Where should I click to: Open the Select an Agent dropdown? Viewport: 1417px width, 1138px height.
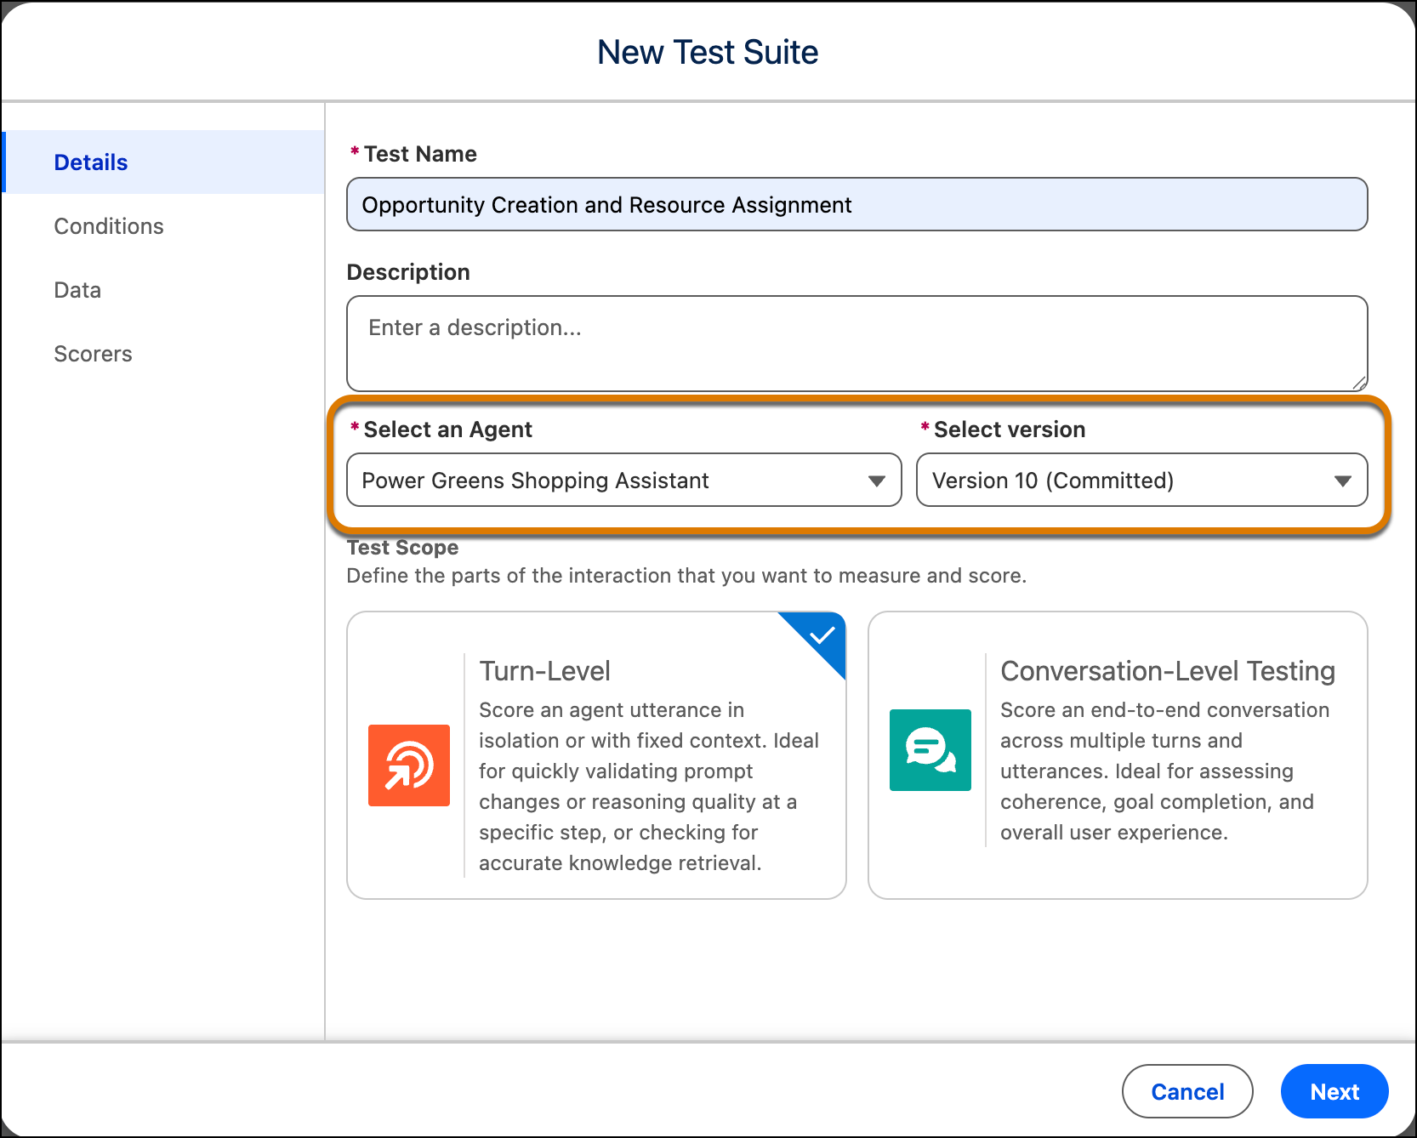tap(624, 480)
